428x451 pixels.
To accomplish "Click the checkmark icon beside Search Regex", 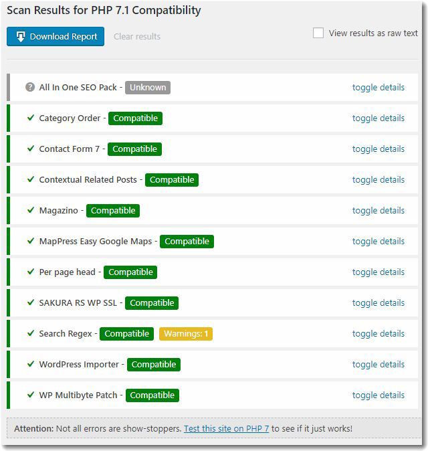I will 31,333.
